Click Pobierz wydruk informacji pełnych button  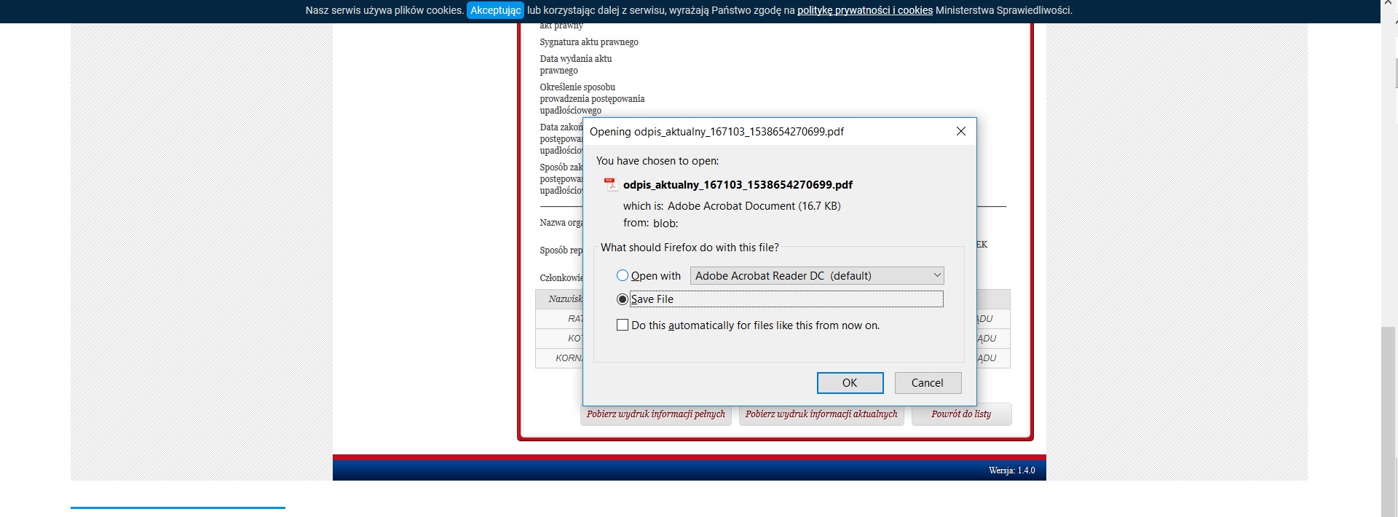656,414
